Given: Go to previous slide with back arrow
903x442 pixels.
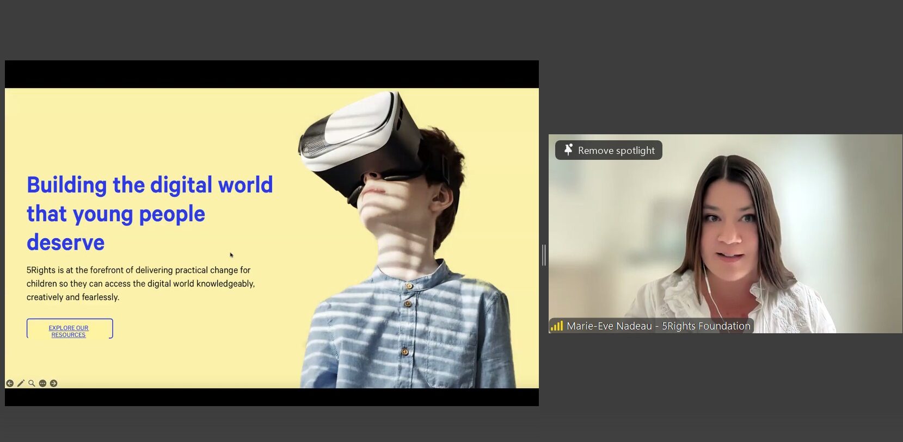Looking at the screenshot, I should click(x=10, y=383).
